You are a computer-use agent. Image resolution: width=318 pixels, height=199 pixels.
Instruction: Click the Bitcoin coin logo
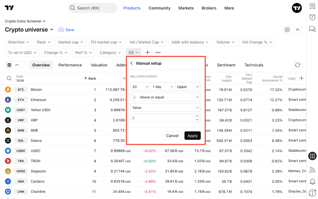coord(8,90)
